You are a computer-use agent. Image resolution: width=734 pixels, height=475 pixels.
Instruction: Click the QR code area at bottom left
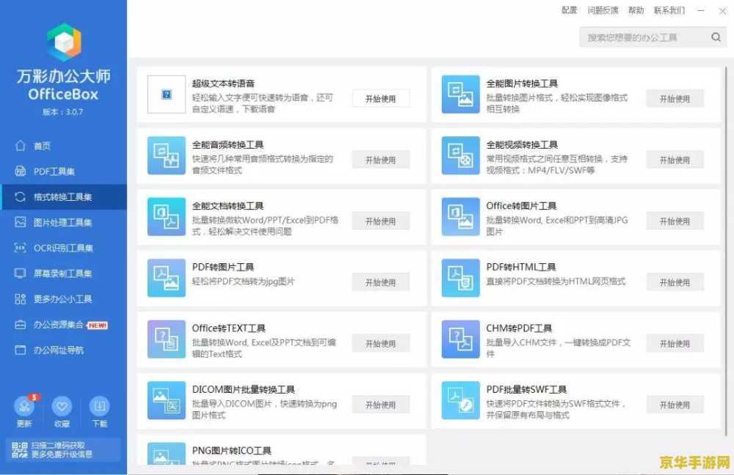pos(21,449)
